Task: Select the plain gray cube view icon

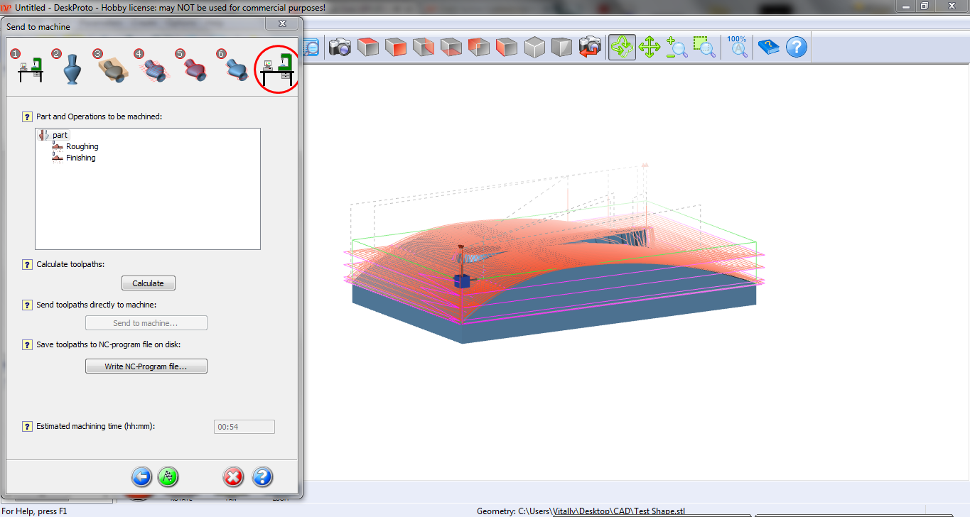Action: (534, 47)
